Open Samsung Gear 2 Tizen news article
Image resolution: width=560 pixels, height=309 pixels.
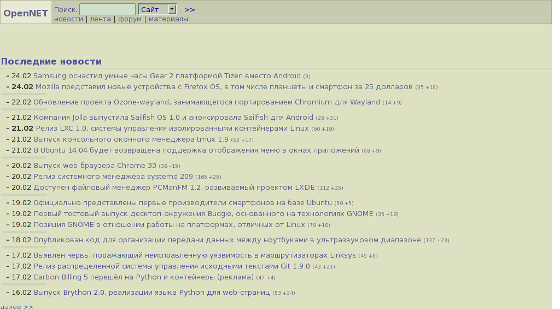[167, 75]
